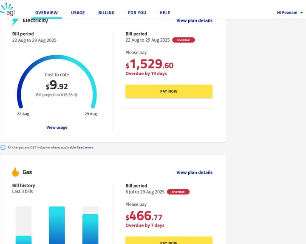View gas plan details
The image size is (306, 244).
pyautogui.click(x=194, y=172)
